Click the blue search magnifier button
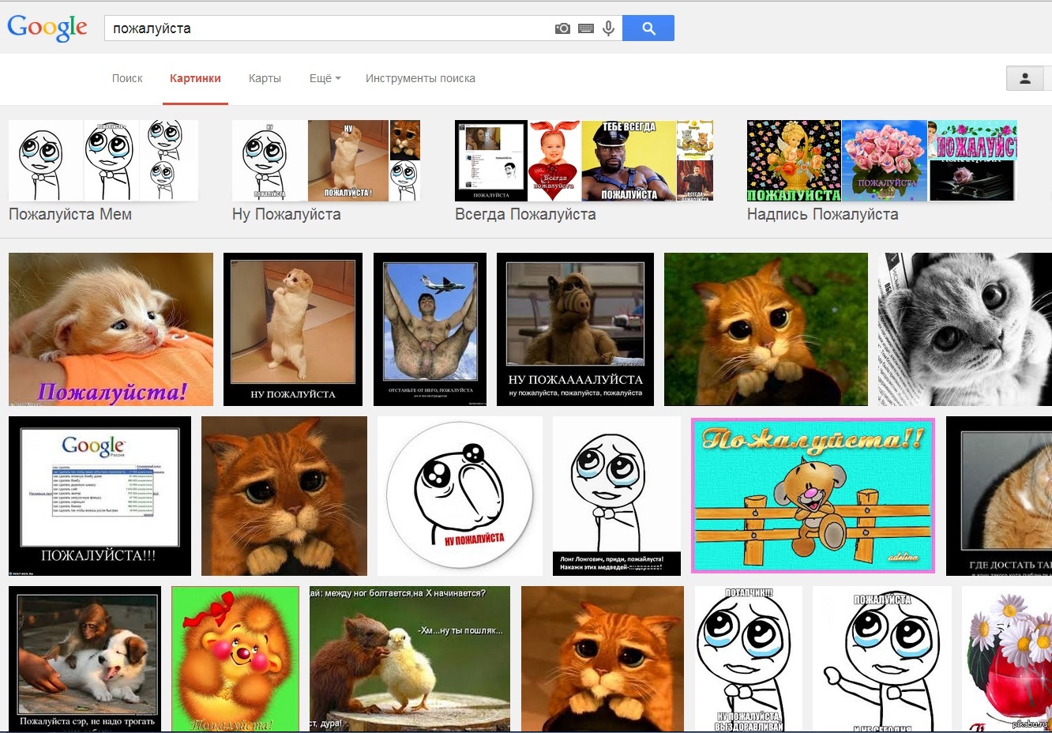The image size is (1052, 733). pos(648,28)
